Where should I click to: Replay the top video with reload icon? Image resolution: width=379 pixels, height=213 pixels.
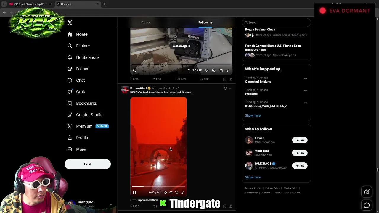[x=135, y=70]
